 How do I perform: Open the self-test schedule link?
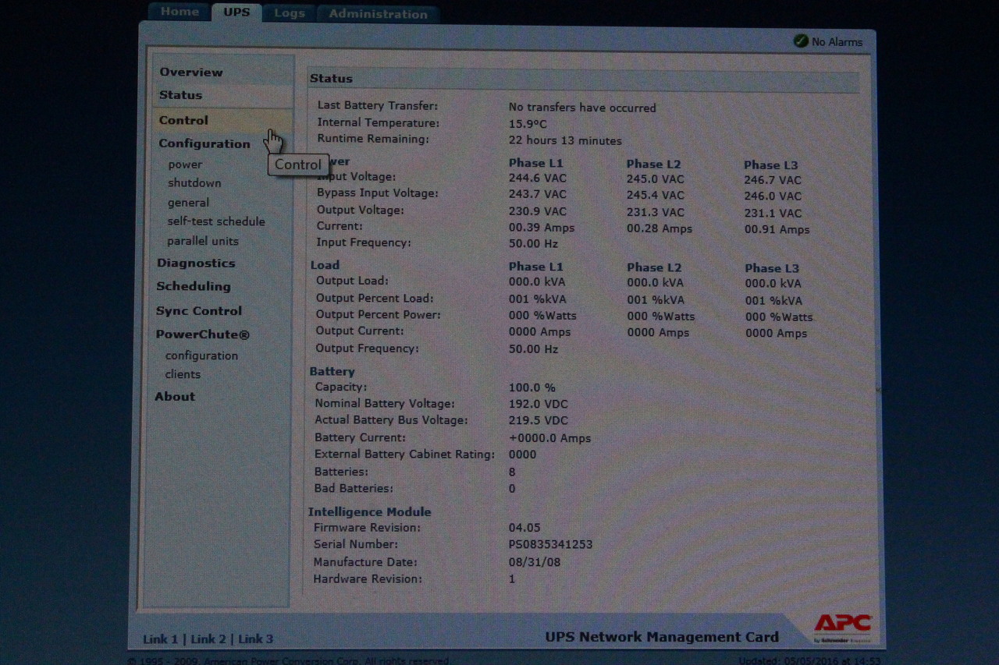point(216,221)
